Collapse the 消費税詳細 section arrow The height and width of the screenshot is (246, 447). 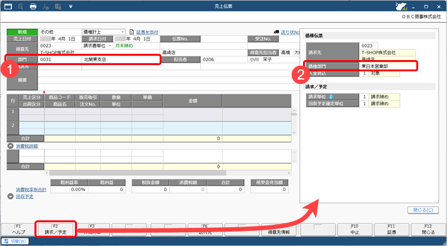coord(11,146)
